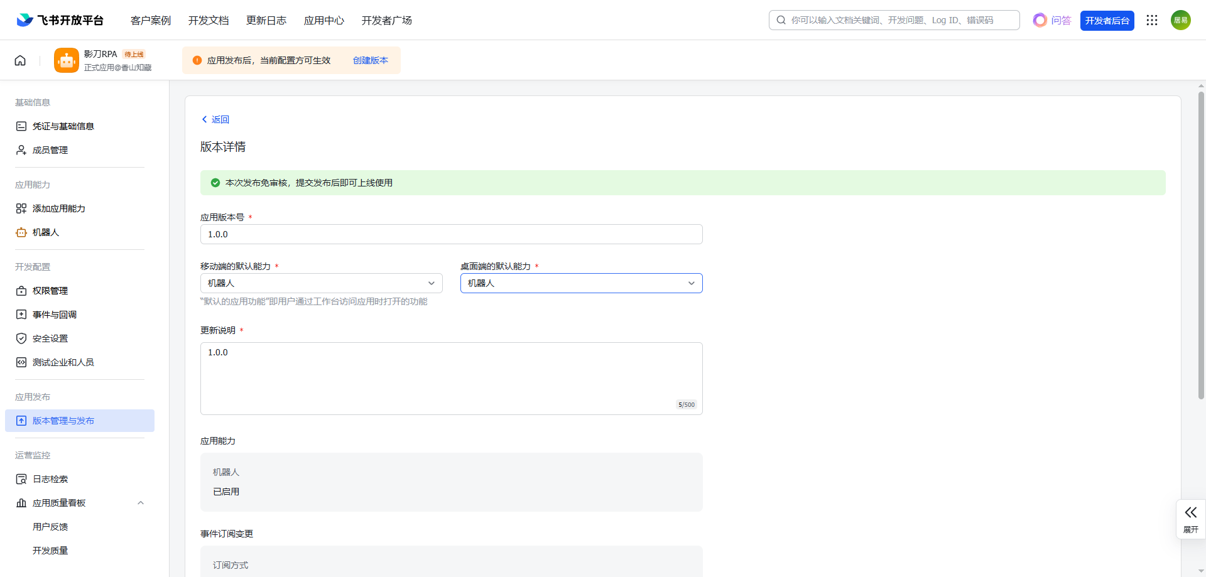
Task: Click the 创建版本 link
Action: point(370,60)
